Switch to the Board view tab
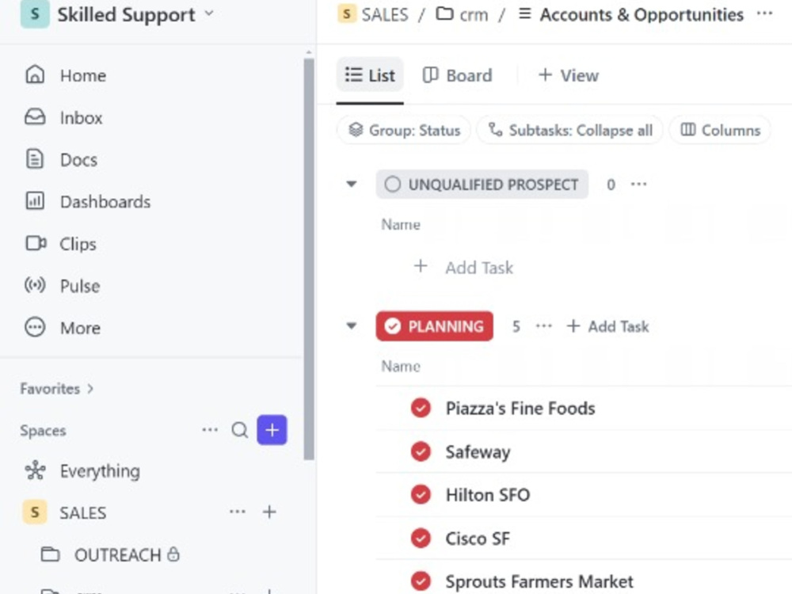The height and width of the screenshot is (594, 792). click(457, 75)
